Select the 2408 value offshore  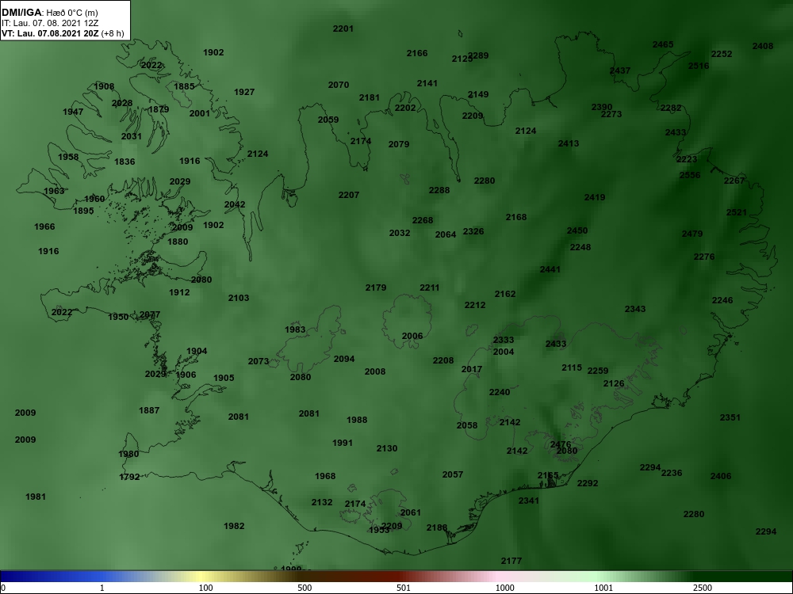(x=763, y=46)
